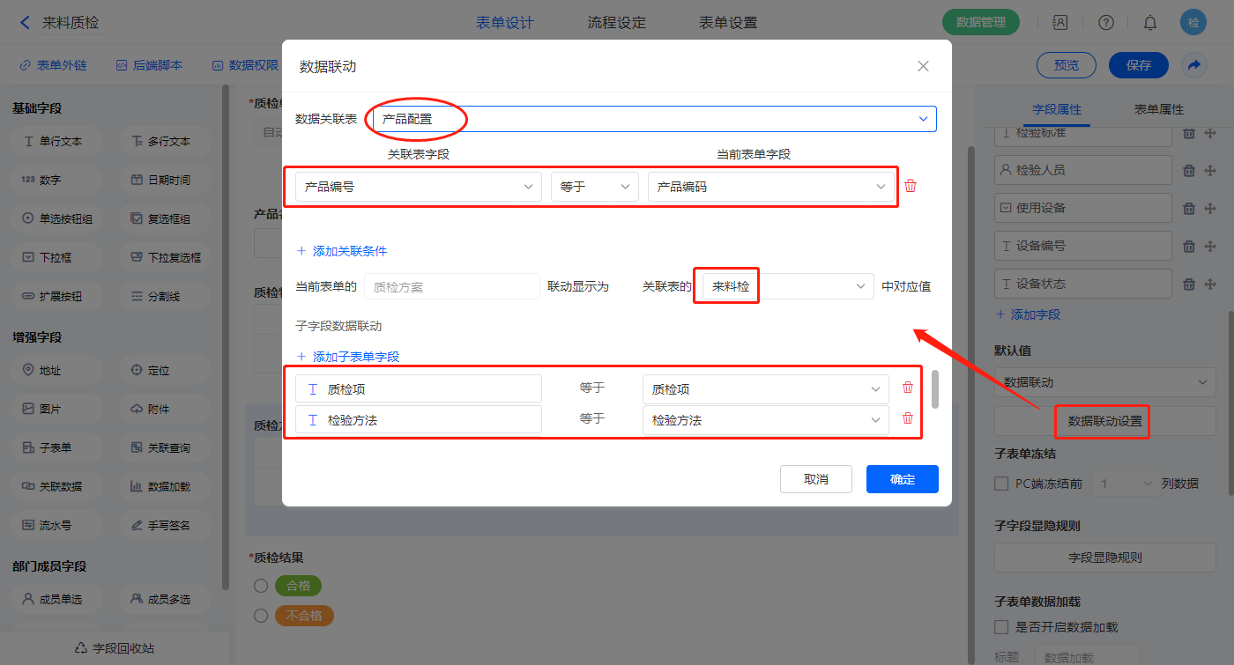The image size is (1234, 665).
Task: Delete the 质检项 sub-field linkage row
Action: pyautogui.click(x=908, y=388)
